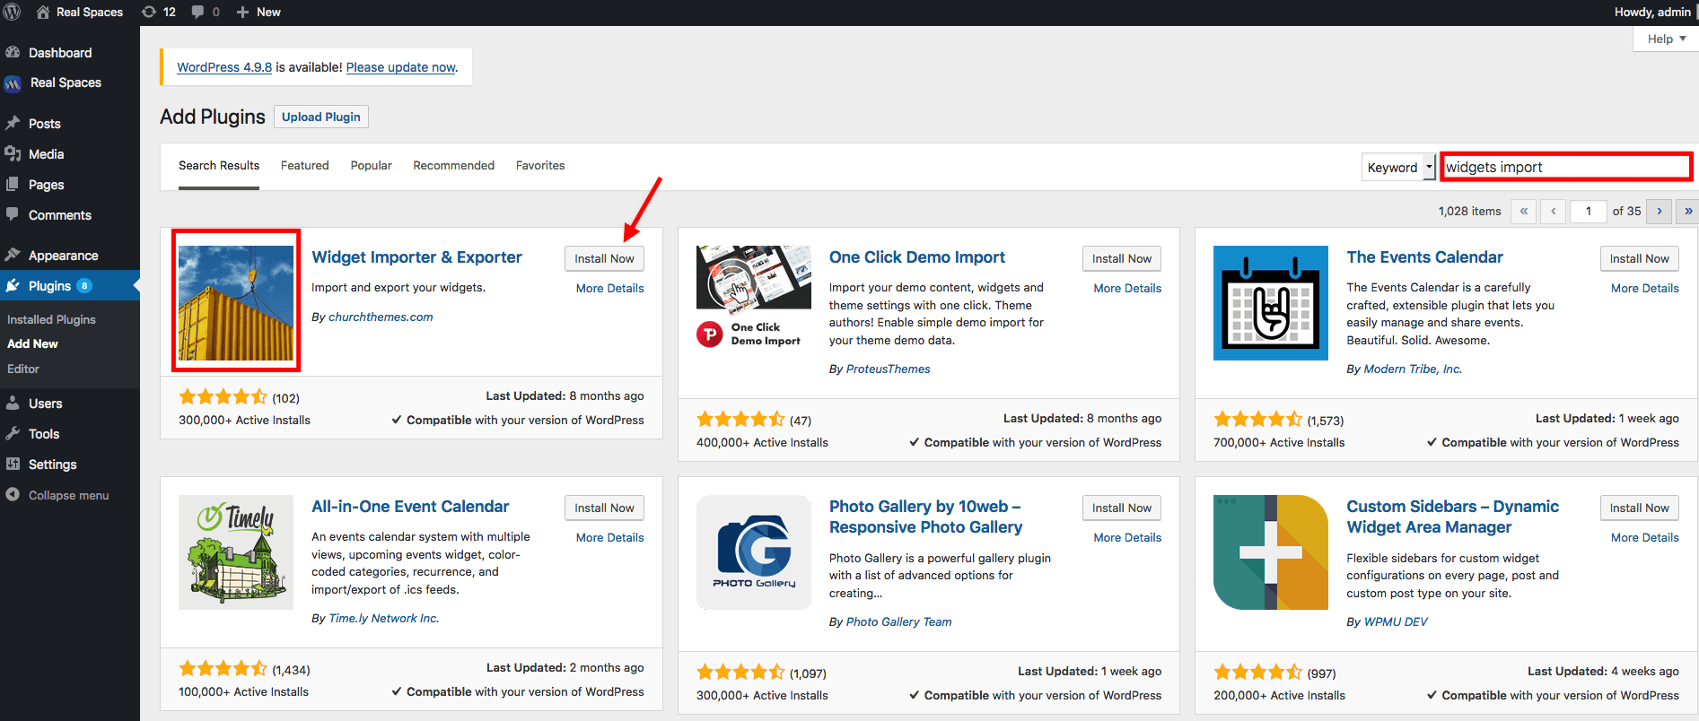View More Details for One Click Demo Import
The image size is (1699, 721).
pyautogui.click(x=1127, y=289)
